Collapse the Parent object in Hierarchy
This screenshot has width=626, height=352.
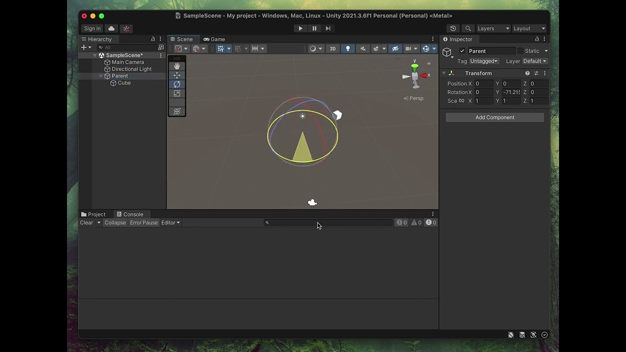point(101,76)
